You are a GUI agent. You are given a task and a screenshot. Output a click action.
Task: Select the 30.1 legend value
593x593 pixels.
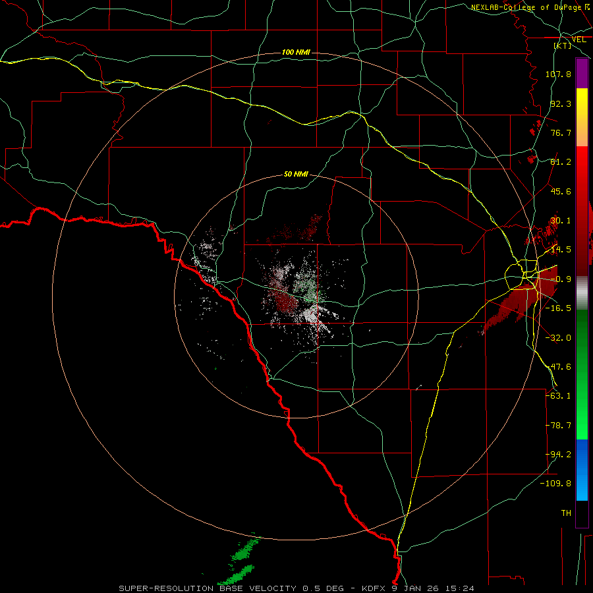click(561, 221)
